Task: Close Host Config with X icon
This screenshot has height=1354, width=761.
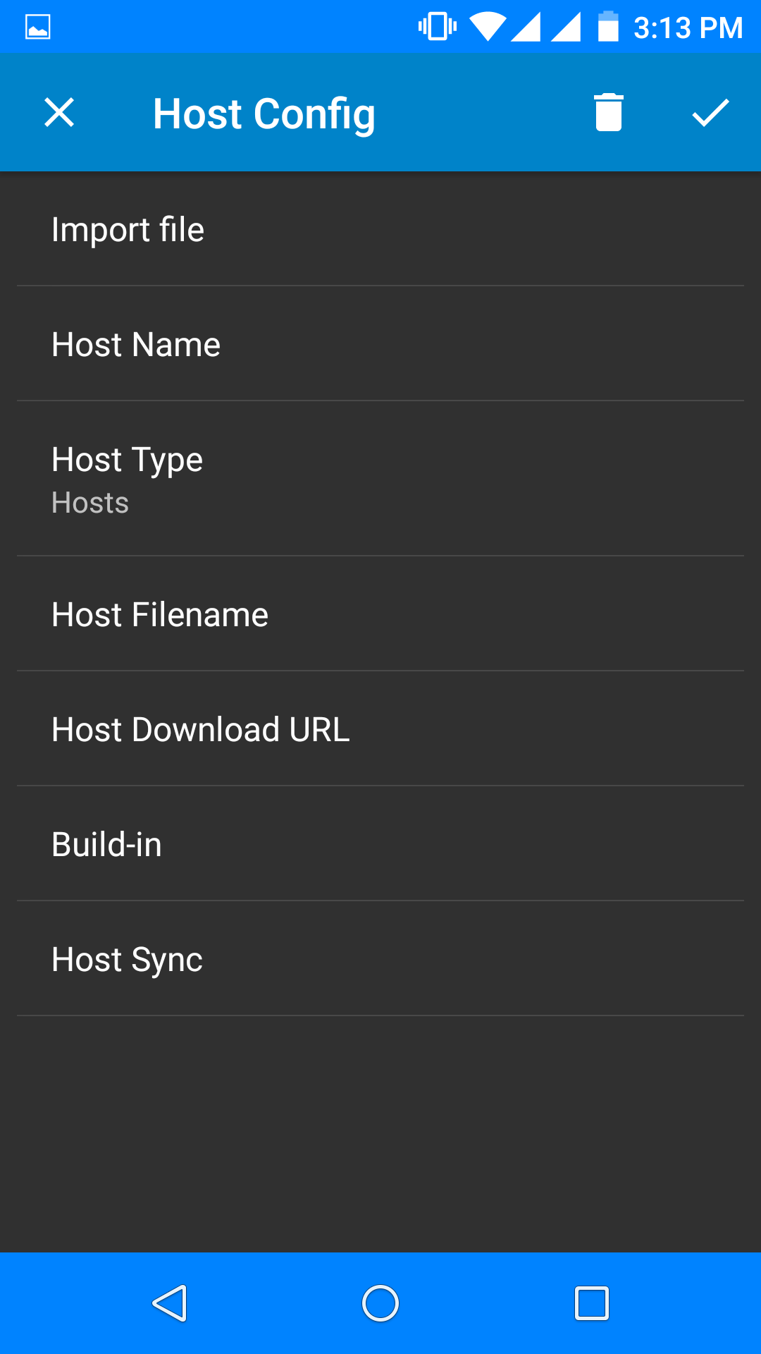Action: (59, 113)
